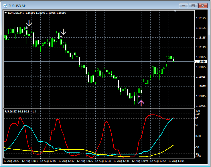Click the indicator scale value 80
The image size is (211, 167).
(x=197, y=118)
